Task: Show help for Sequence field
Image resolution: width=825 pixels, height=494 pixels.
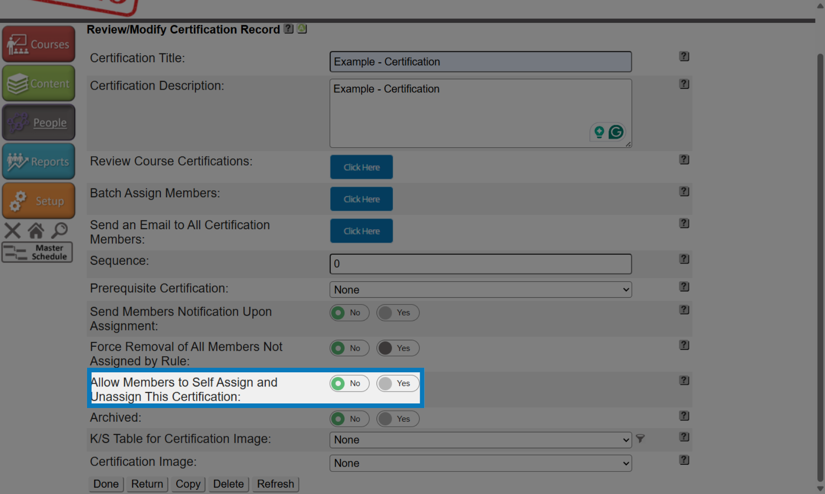Action: click(684, 259)
